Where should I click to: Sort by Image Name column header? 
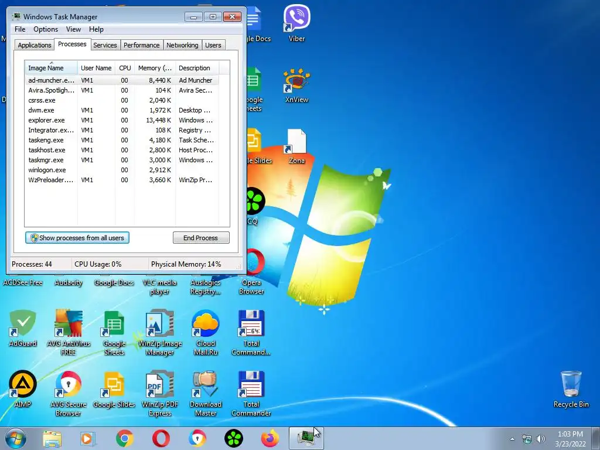[51, 68]
